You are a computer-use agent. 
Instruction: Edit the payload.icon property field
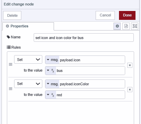click(92, 60)
